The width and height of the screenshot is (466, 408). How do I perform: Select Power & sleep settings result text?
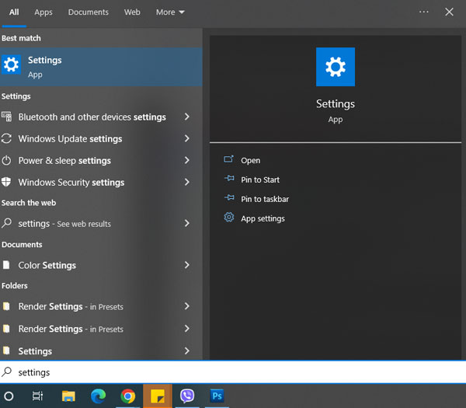(x=64, y=161)
